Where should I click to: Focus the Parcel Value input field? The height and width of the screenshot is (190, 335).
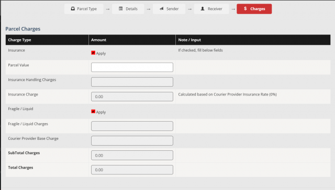[x=132, y=67]
